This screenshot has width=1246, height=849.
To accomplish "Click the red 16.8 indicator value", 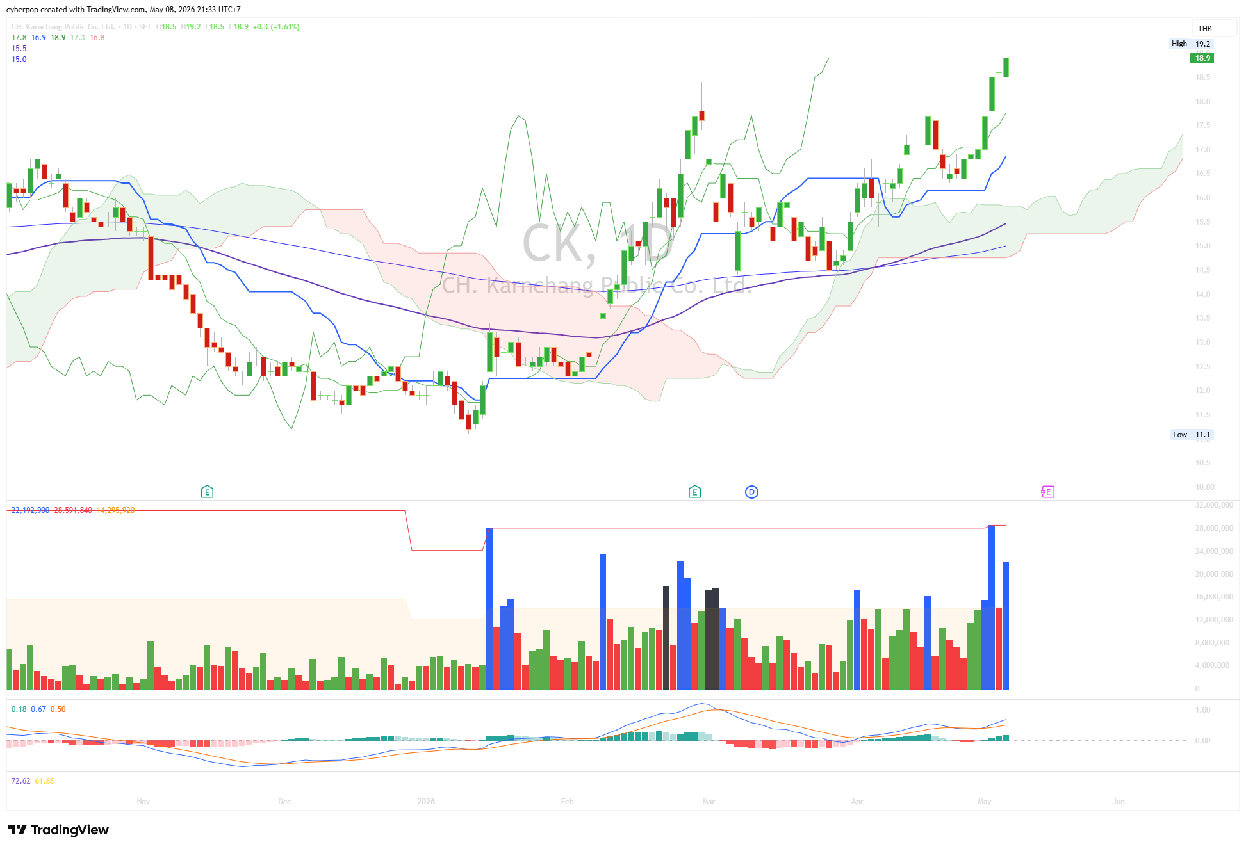I will tap(97, 38).
